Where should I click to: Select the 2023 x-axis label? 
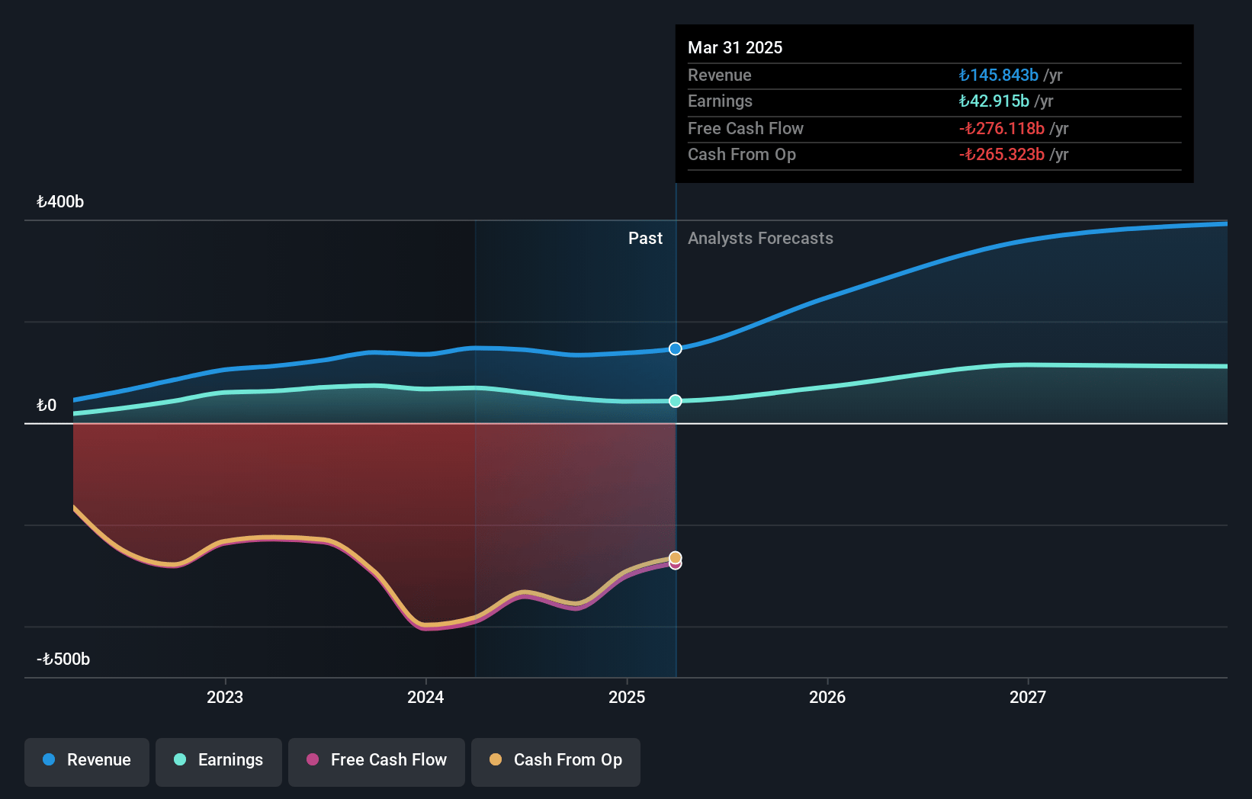click(225, 697)
